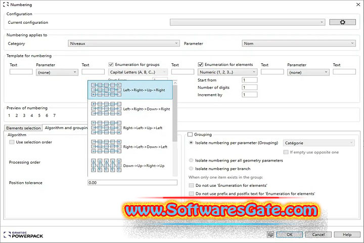Open the Current configuration dropdown

247,22
